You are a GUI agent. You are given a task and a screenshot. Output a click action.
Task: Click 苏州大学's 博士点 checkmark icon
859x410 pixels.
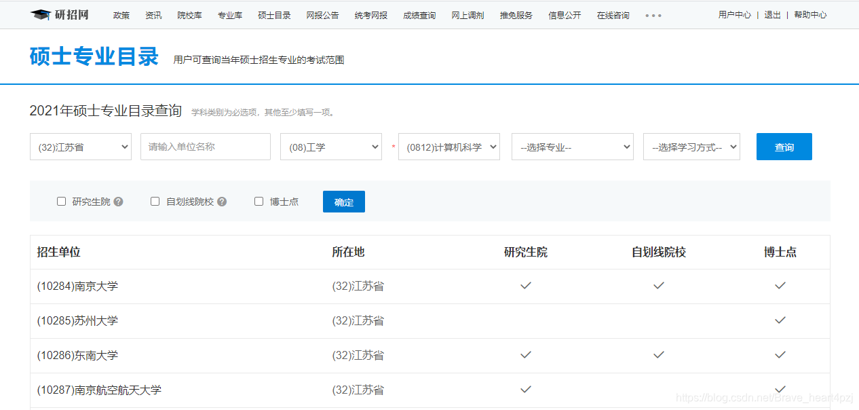(x=780, y=320)
